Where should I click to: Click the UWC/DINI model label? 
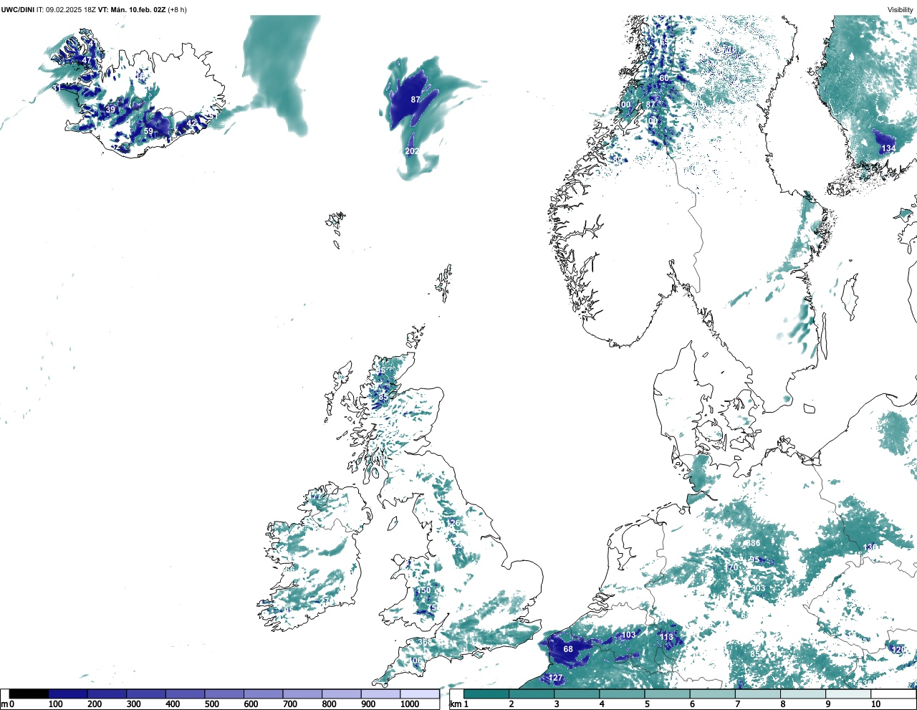click(x=18, y=9)
